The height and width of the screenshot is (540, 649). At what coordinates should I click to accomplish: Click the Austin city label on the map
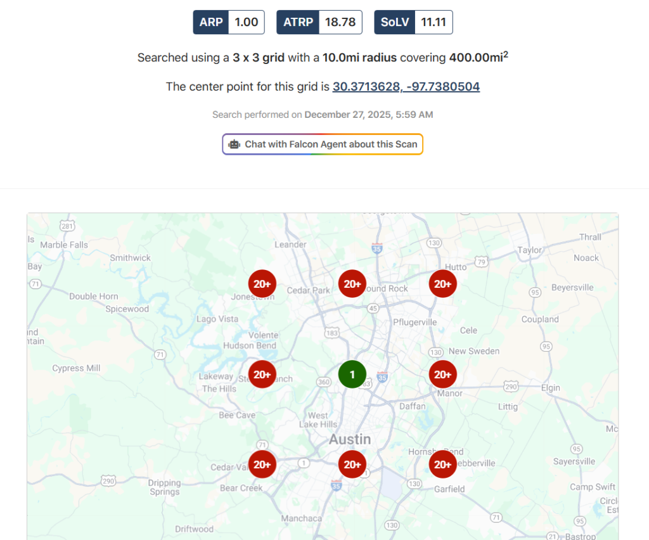coord(350,439)
